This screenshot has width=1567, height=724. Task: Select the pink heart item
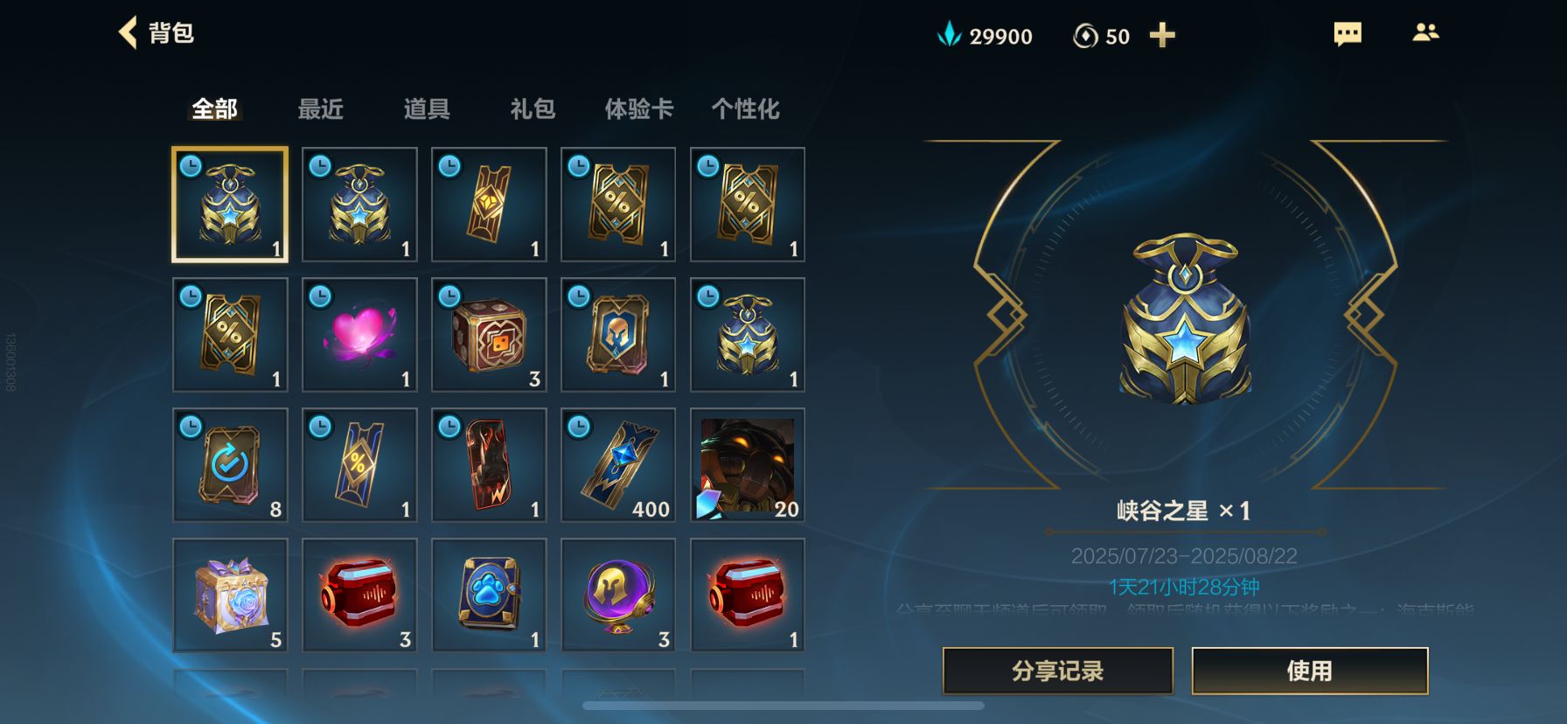(359, 335)
